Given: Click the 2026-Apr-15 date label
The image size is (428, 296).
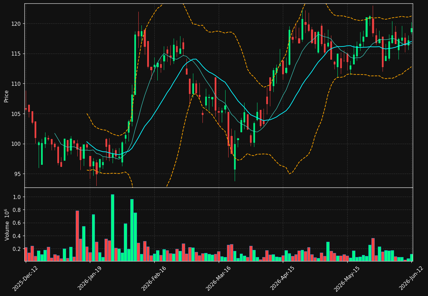Looking at the screenshot, I should click(x=283, y=278).
